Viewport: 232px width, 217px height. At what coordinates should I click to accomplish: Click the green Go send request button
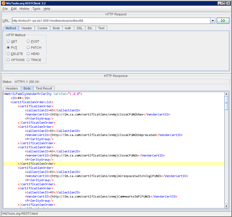[x=223, y=21]
